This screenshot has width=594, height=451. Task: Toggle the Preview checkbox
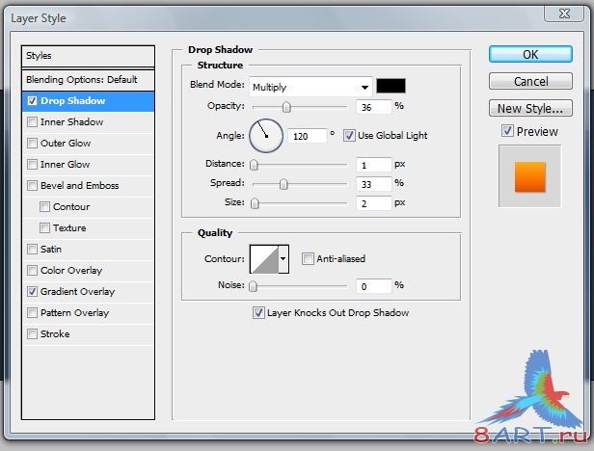tap(507, 131)
